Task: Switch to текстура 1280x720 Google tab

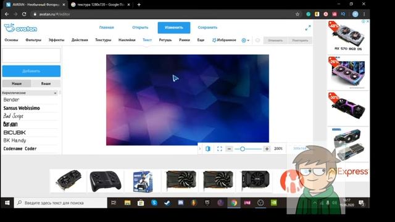Action: tap(101, 4)
